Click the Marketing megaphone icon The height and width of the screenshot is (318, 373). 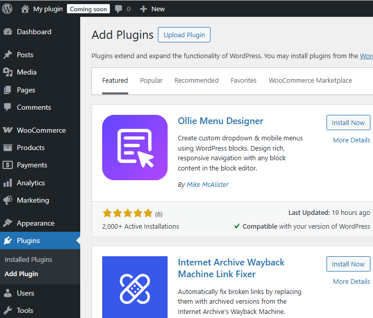(8, 200)
